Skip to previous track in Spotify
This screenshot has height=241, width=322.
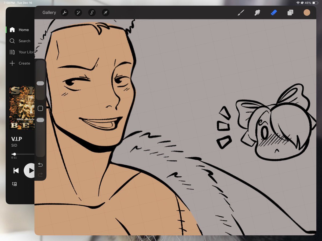[x=16, y=170]
